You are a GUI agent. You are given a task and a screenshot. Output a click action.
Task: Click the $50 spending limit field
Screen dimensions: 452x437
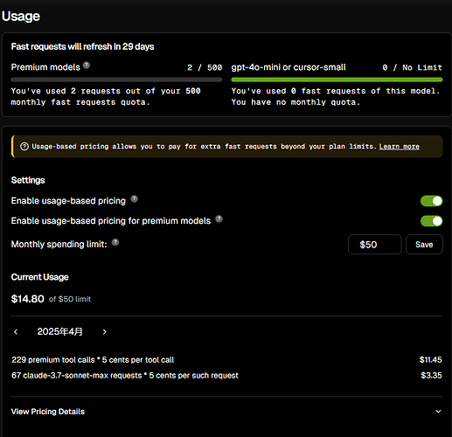(x=375, y=245)
